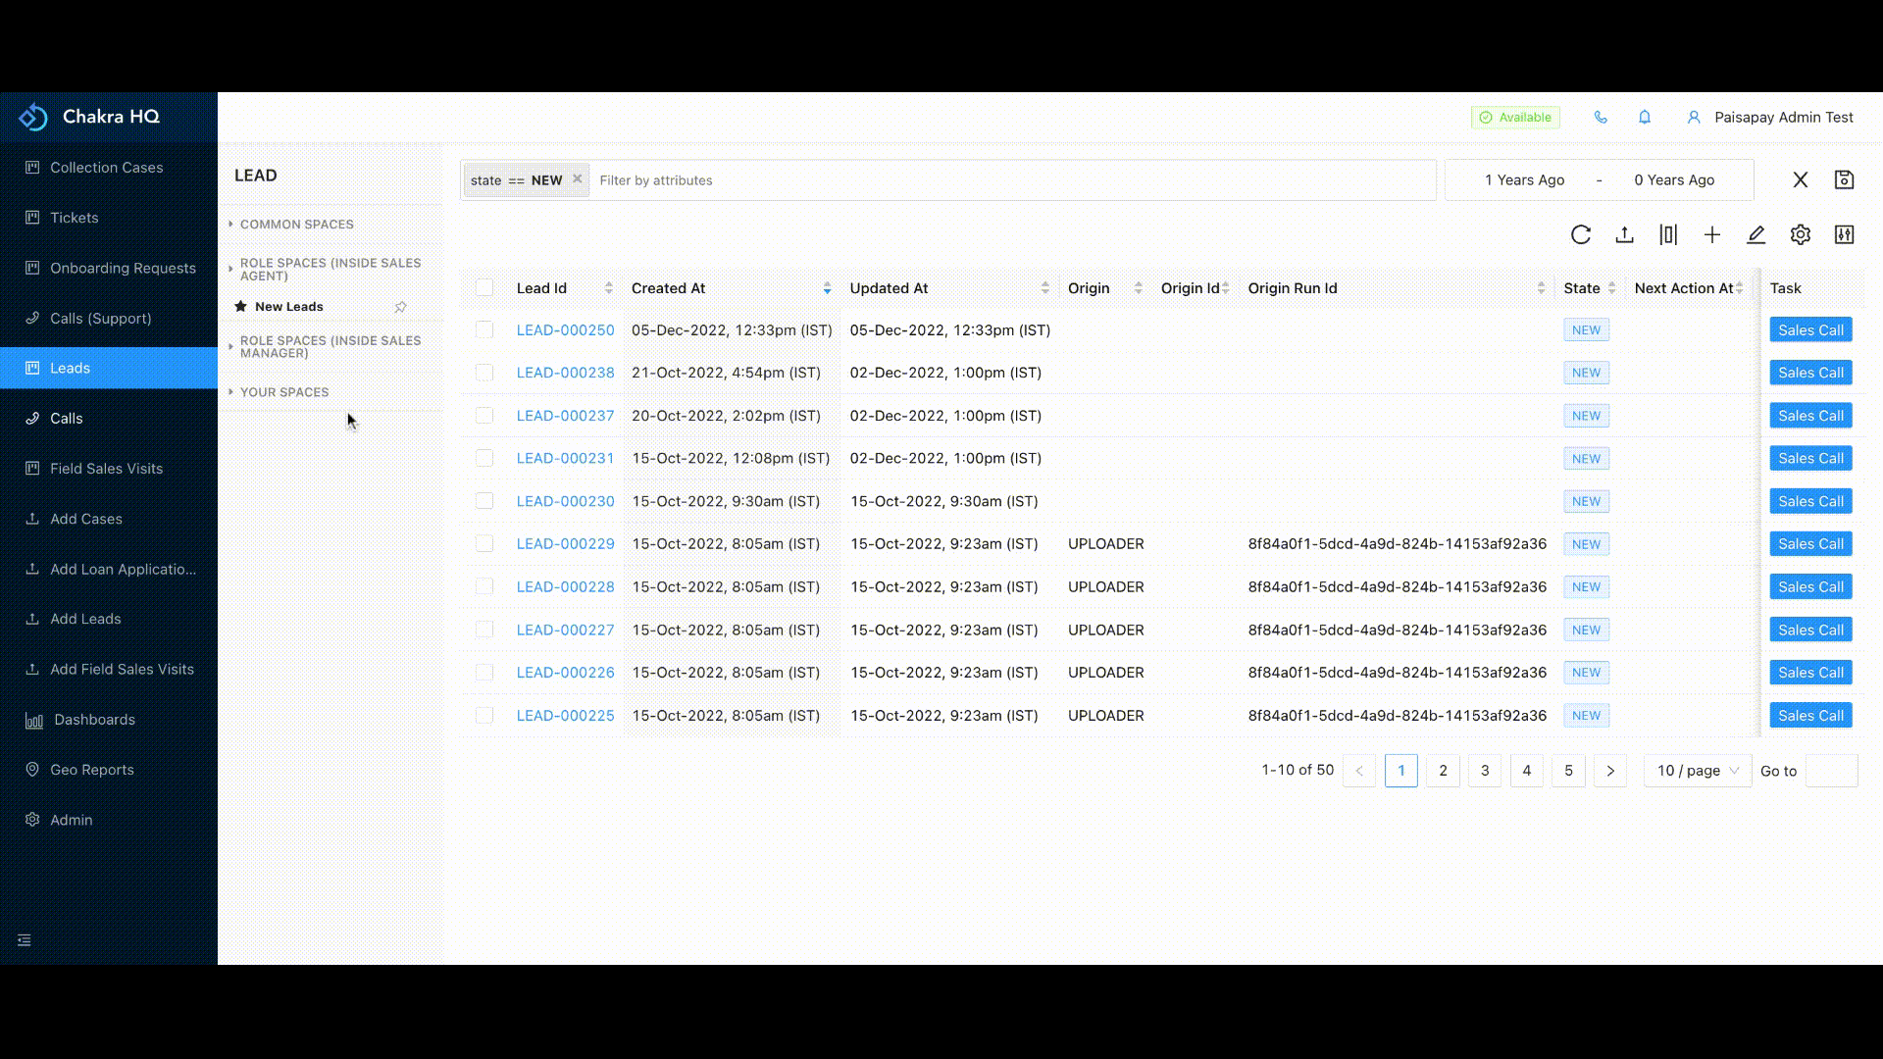Check the box for LEAD-000229 row
Image resolution: width=1883 pixels, height=1059 pixels.
pos(484,544)
